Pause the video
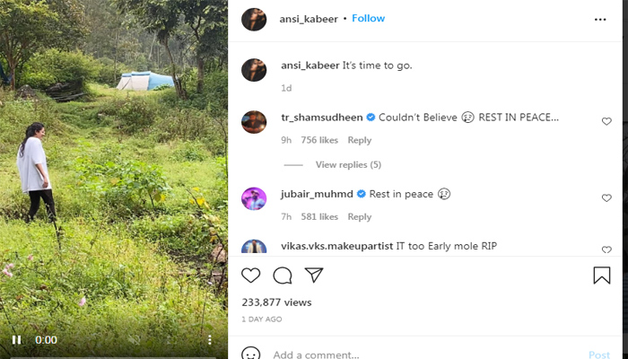Viewport: 628px width, 359px height. [16, 340]
